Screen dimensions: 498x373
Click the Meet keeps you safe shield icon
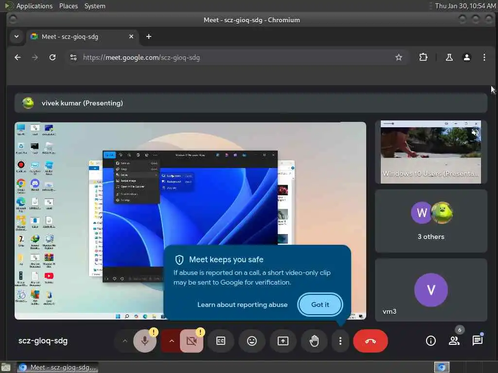pos(179,260)
